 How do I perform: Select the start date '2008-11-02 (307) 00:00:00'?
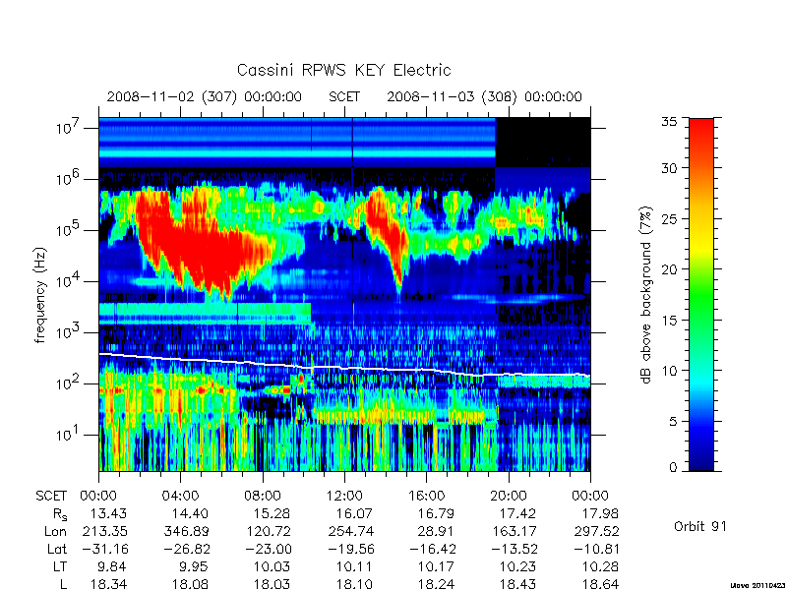point(205,96)
